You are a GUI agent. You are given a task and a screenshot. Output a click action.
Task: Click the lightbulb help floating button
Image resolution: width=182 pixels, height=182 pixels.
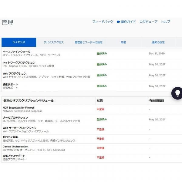177,93
